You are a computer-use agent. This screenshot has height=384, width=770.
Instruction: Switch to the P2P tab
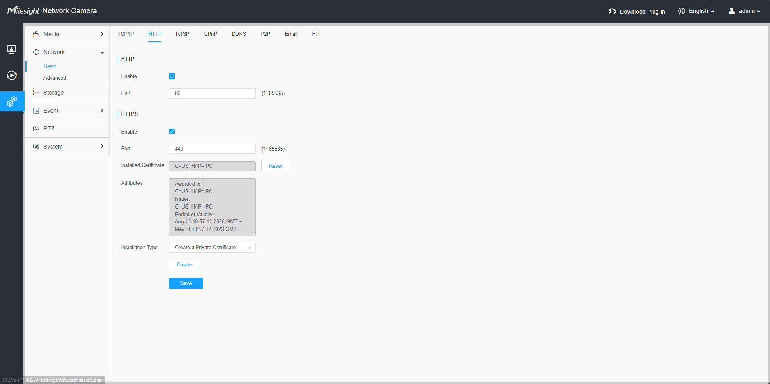pyautogui.click(x=265, y=34)
